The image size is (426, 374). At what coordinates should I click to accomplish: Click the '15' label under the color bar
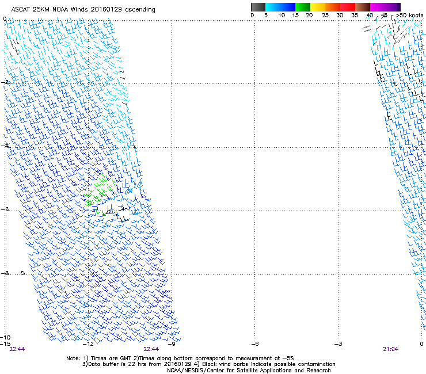point(295,16)
